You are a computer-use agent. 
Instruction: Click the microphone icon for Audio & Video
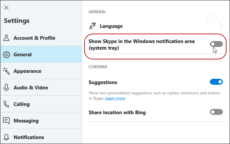point(6,88)
